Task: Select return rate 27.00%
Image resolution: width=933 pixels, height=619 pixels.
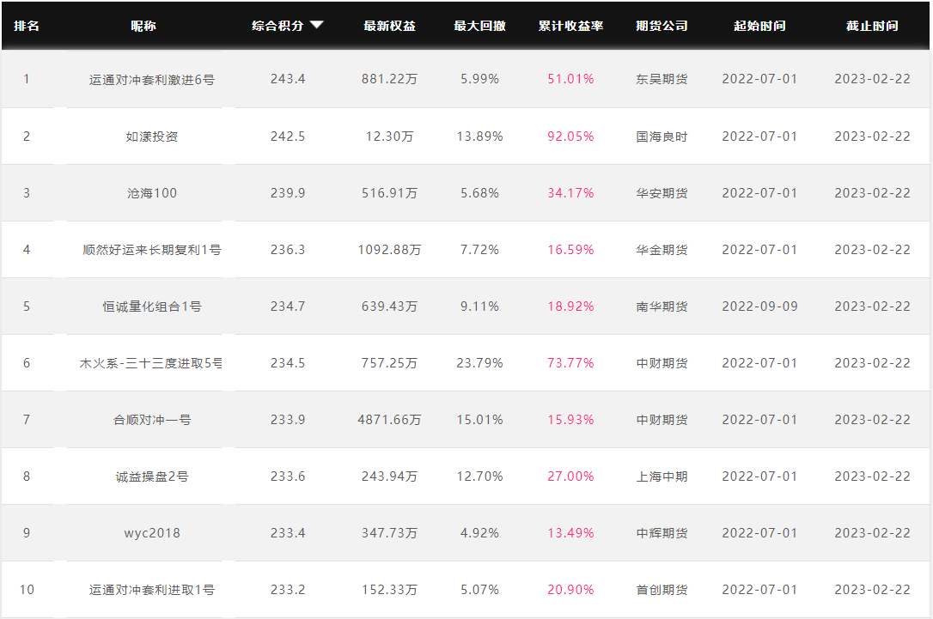Action: [570, 476]
